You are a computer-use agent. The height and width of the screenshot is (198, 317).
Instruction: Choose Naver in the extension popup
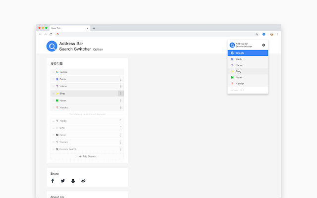[x=248, y=77]
